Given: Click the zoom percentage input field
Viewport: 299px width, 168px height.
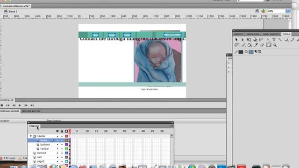Looking at the screenshot, I should click(x=276, y=11).
